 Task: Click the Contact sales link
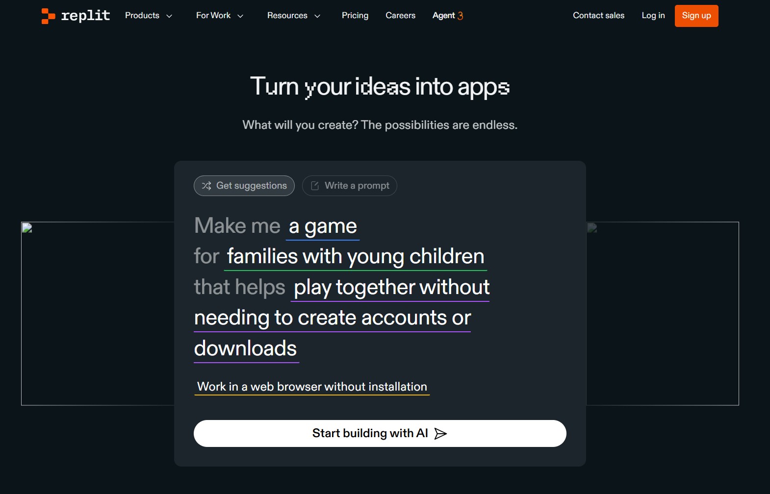598,16
